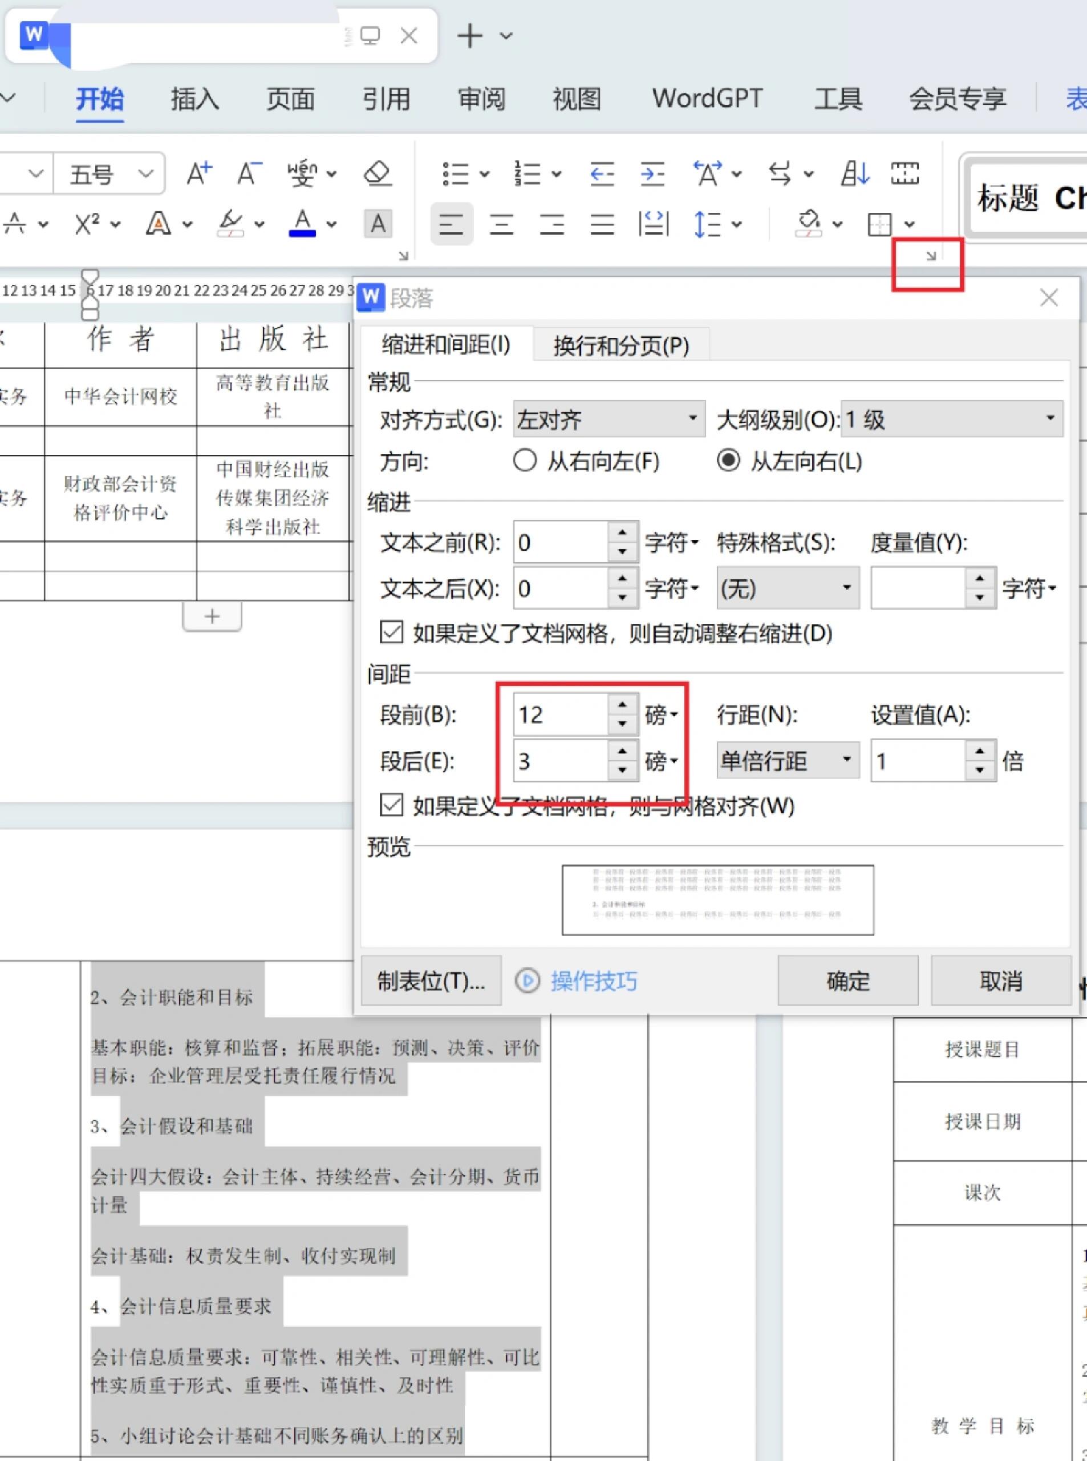Image resolution: width=1087 pixels, height=1461 pixels.
Task: Open the 插入 ribbon tab
Action: (195, 99)
